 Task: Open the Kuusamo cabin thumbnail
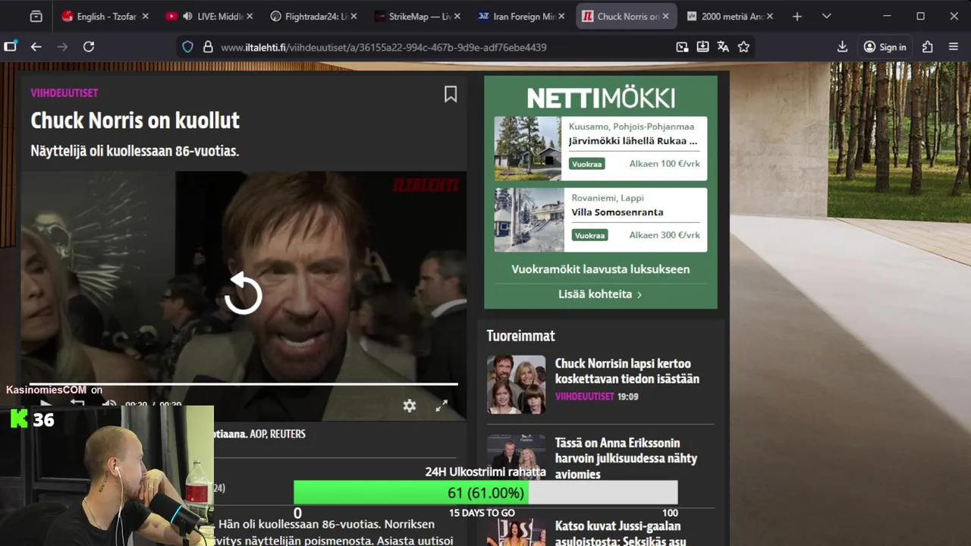tap(528, 149)
